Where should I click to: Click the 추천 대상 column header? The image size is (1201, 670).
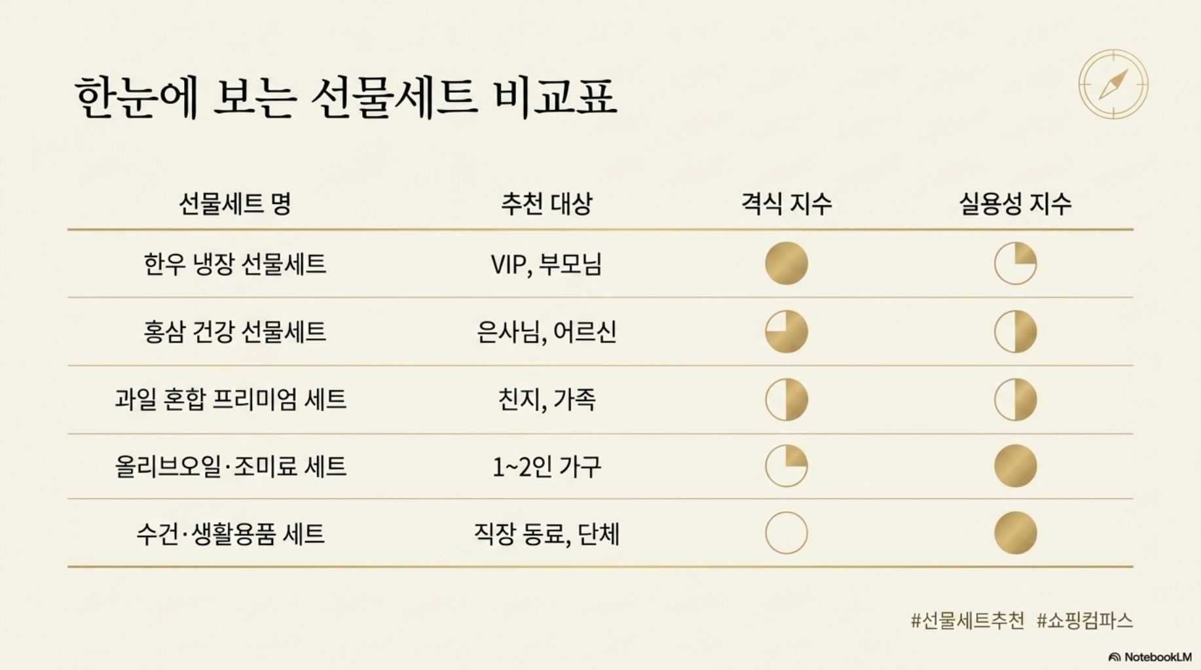pos(547,203)
